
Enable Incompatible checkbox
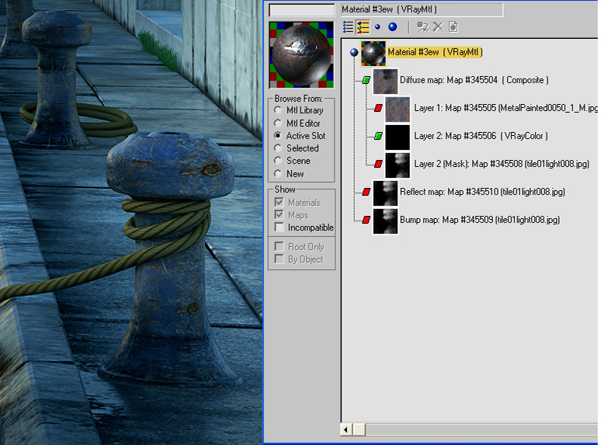(279, 228)
